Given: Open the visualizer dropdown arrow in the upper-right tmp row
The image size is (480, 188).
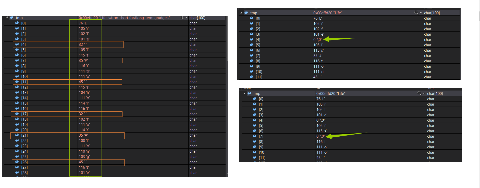Looking at the screenshot, I should tap(421, 13).
